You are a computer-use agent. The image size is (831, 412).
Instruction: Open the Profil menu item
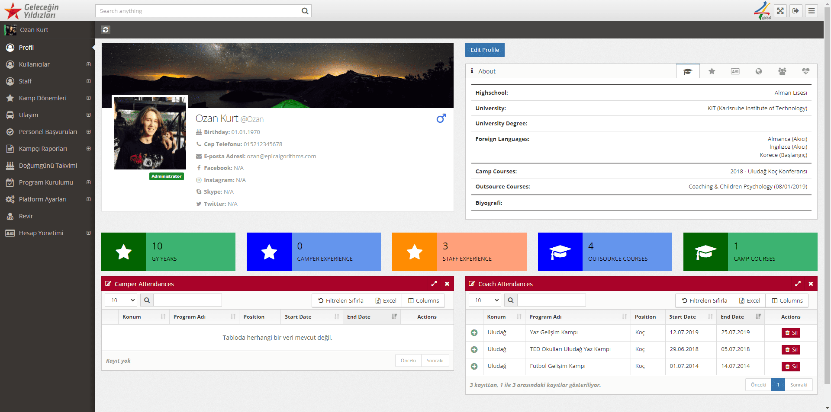coord(48,48)
